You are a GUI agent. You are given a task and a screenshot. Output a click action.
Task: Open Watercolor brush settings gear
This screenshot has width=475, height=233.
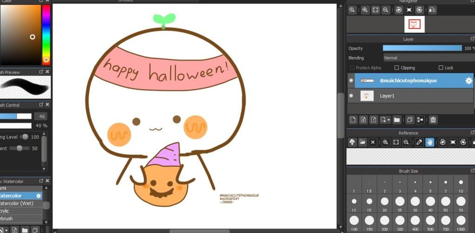click(x=39, y=196)
